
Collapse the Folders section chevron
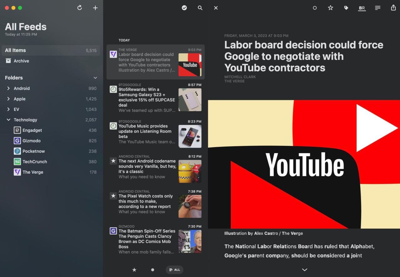pyautogui.click(x=95, y=78)
